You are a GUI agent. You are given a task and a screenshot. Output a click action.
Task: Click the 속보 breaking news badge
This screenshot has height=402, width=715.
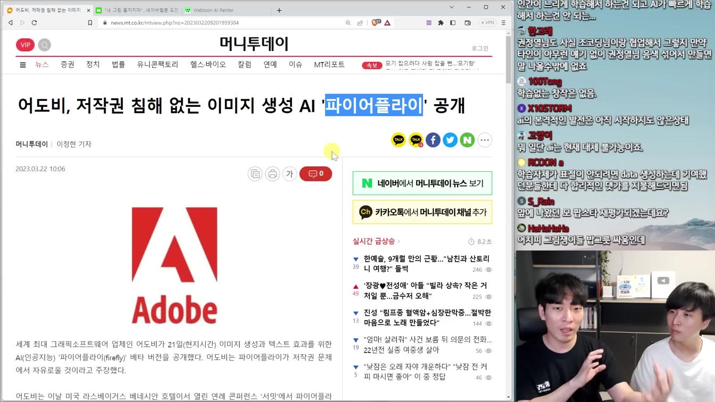pyautogui.click(x=372, y=65)
